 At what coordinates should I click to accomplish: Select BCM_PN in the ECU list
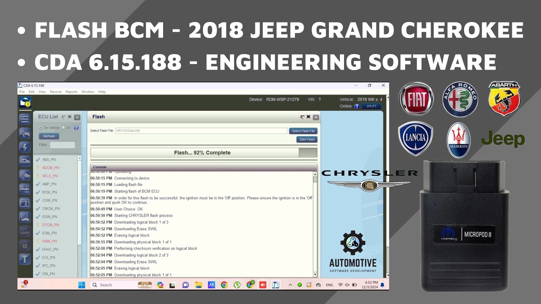point(49,192)
